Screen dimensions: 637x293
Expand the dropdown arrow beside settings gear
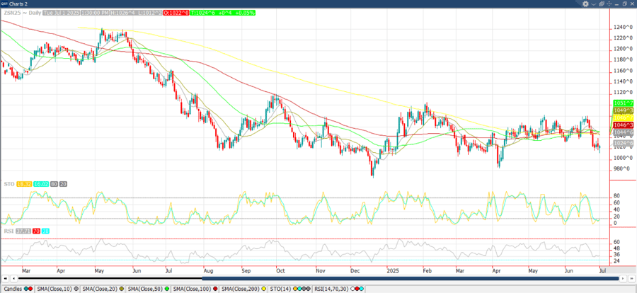592,4
